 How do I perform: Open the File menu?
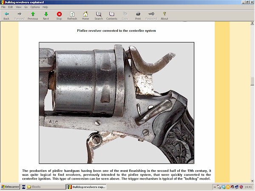pyautogui.click(x=3, y=7)
